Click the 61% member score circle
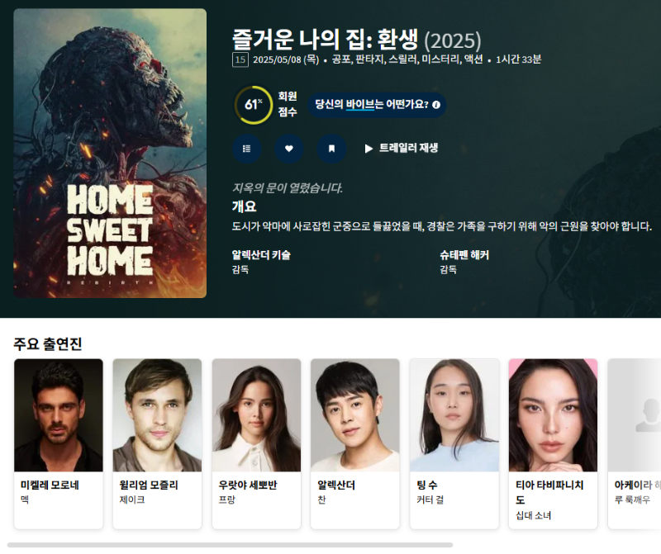The image size is (661, 554). (x=254, y=105)
